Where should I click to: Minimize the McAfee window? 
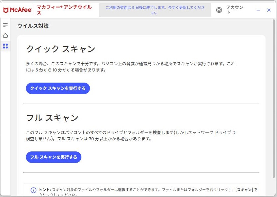pos(258,10)
